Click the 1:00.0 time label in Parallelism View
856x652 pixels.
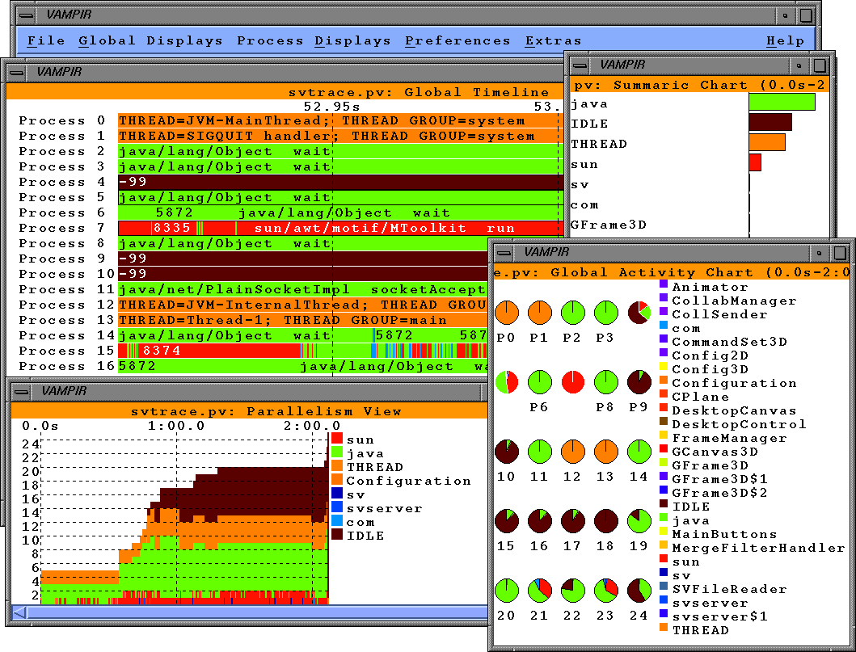[176, 426]
